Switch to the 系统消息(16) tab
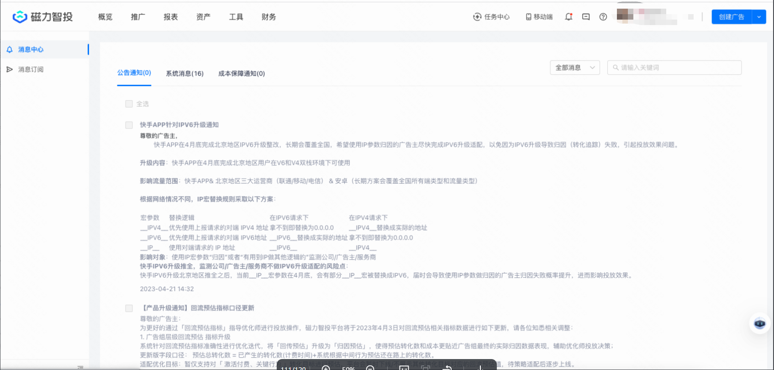This screenshot has width=774, height=370. (x=184, y=73)
